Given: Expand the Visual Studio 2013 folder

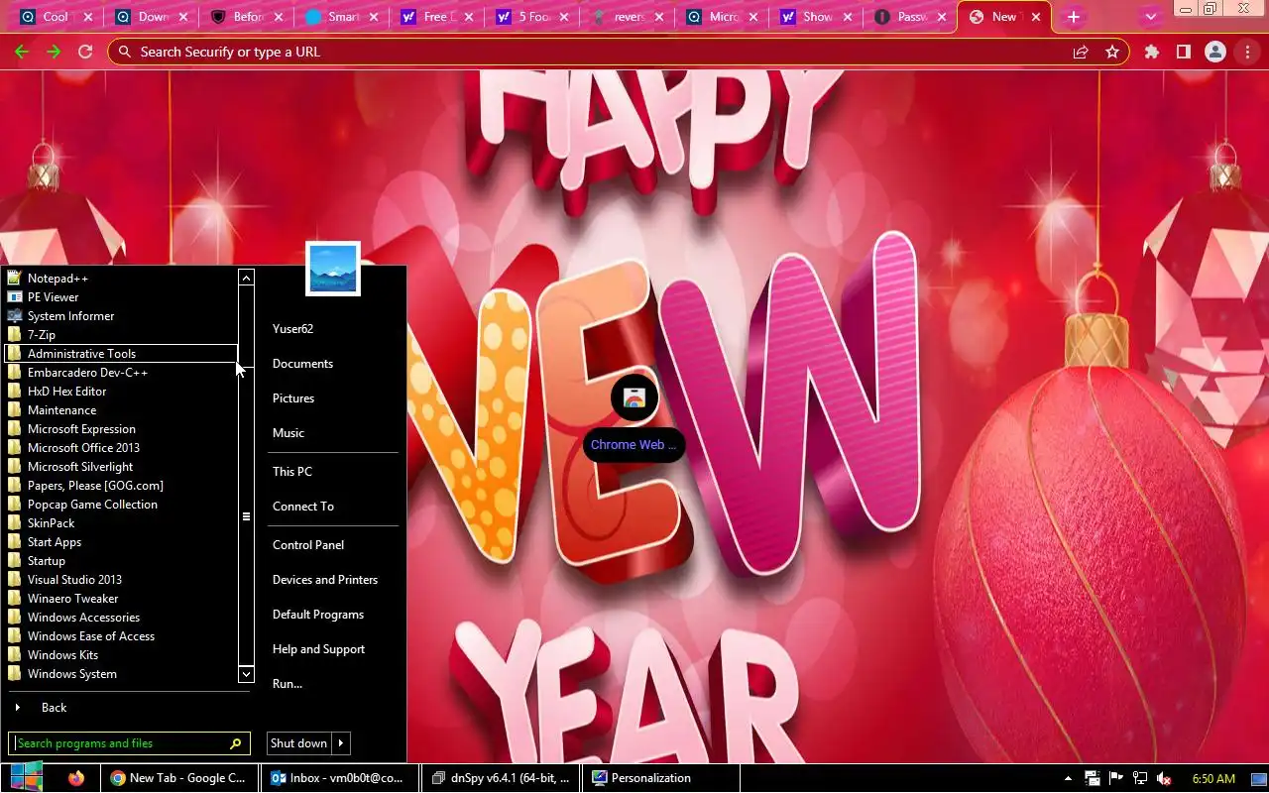Looking at the screenshot, I should [121, 580].
